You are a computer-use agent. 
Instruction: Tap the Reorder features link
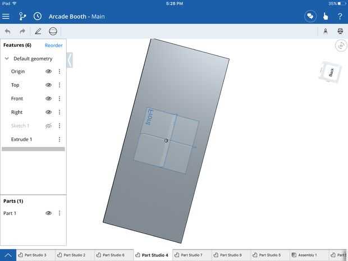pos(54,45)
